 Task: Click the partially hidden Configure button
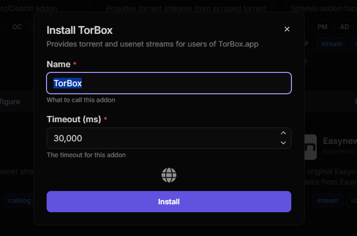point(11,101)
